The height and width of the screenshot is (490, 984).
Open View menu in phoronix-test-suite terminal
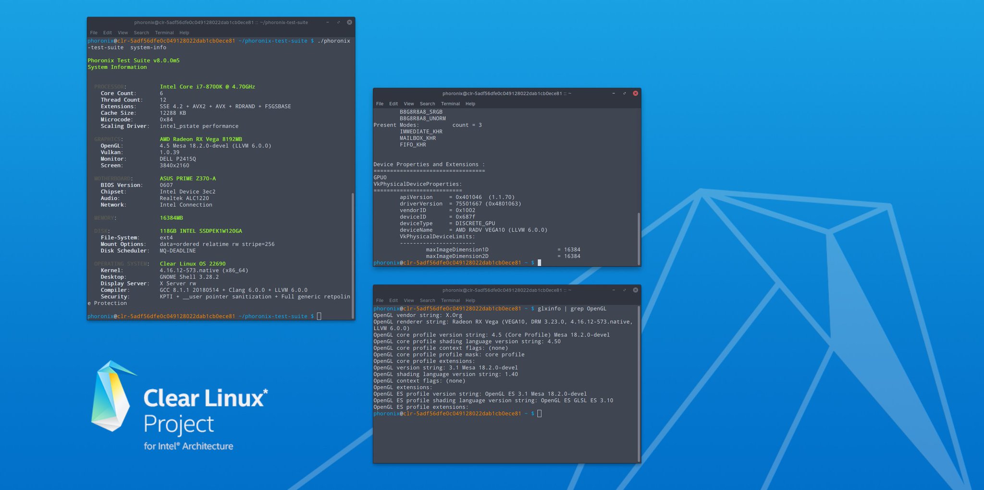123,33
